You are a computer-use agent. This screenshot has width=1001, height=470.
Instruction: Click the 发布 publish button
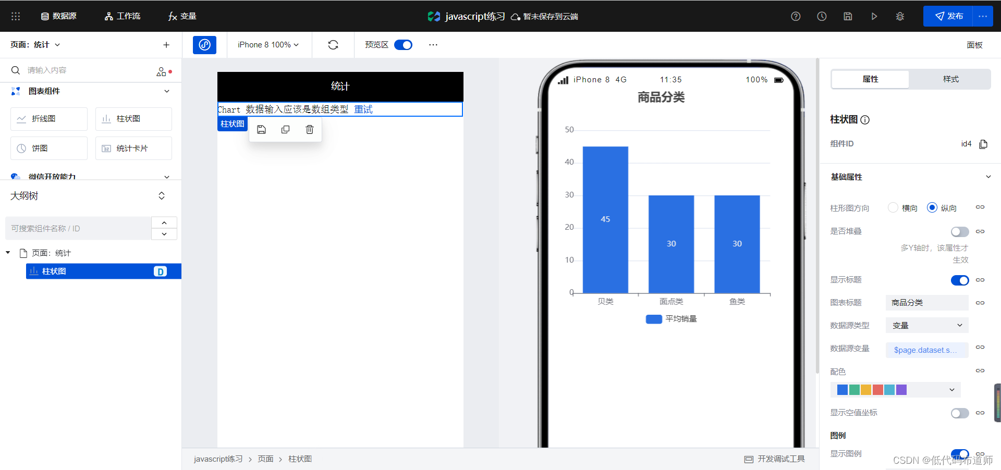click(x=948, y=16)
